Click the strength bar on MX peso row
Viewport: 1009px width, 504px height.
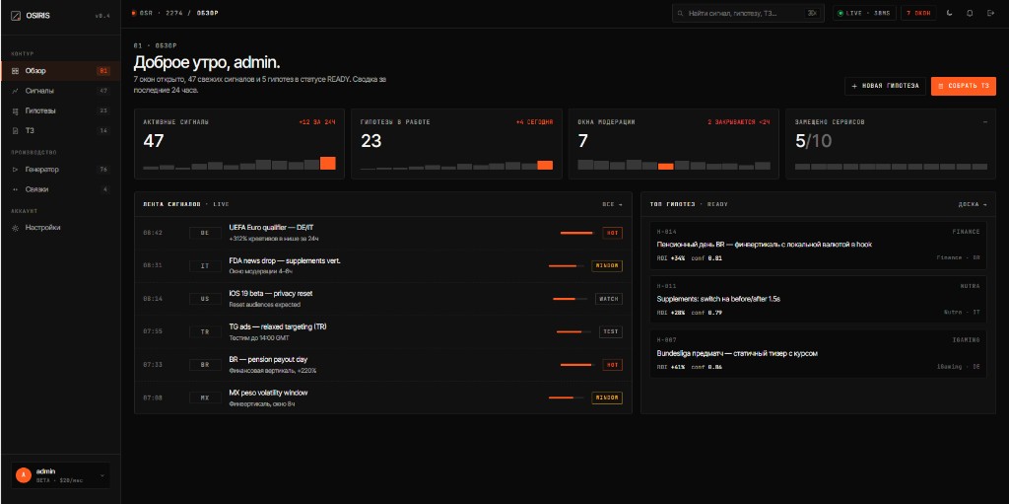pyautogui.click(x=567, y=397)
